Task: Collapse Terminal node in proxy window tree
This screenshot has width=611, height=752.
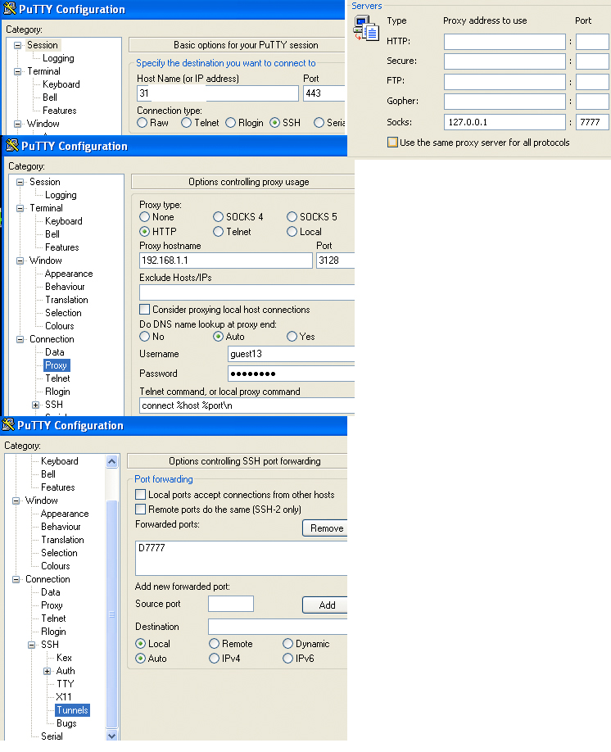Action: pos(20,208)
